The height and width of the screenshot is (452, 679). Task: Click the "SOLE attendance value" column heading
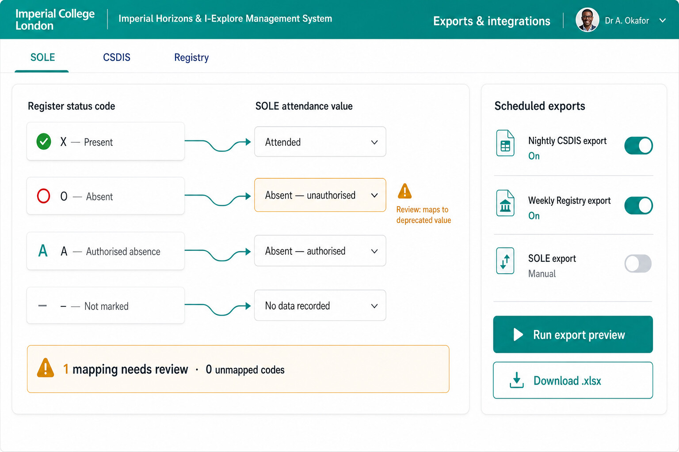304,106
